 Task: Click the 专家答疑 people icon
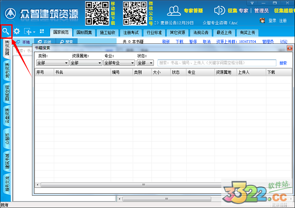[174, 10]
